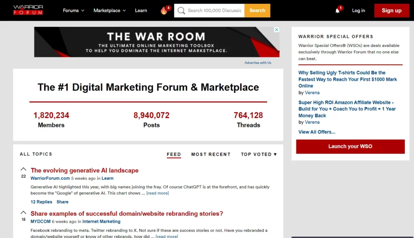414x238 pixels.
Task: Open the 12 Replies link
Action: [x=41, y=202]
